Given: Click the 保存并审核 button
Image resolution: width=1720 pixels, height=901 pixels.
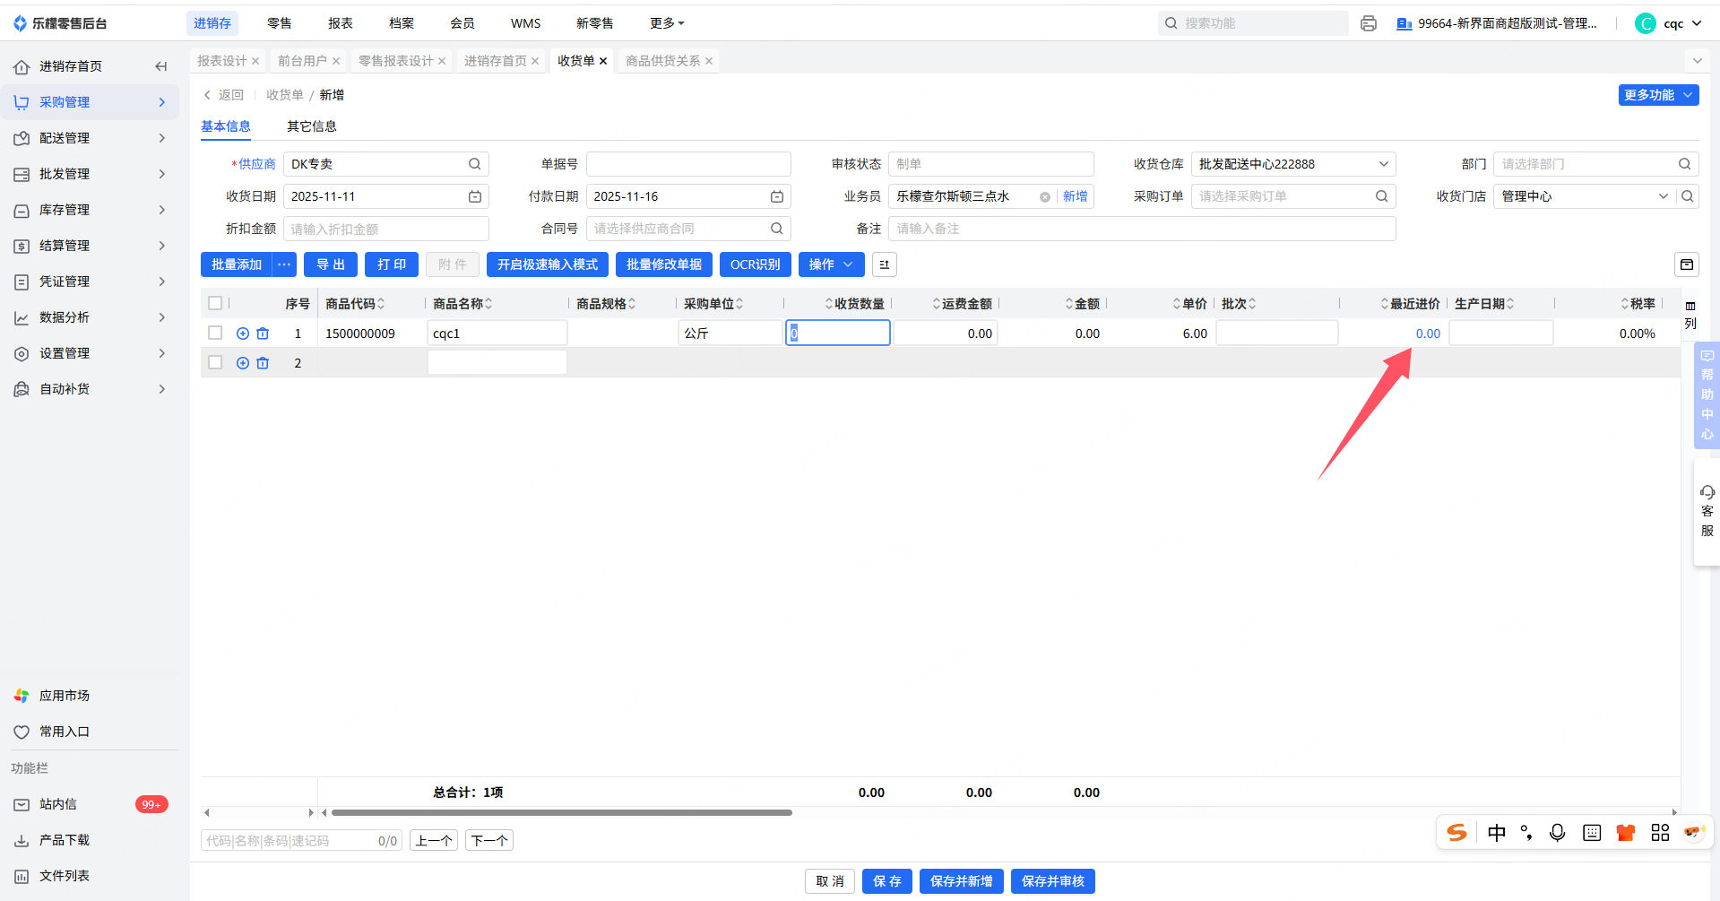Looking at the screenshot, I should 1052,881.
